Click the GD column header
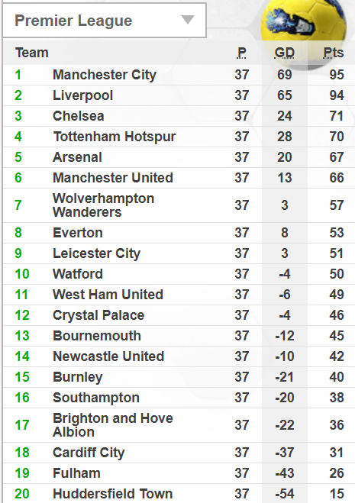This screenshot has height=503, width=355. point(285,53)
